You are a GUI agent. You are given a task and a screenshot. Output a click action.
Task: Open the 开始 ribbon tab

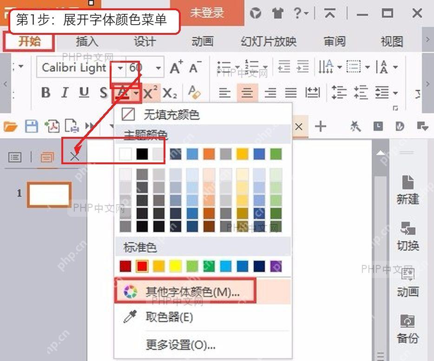tap(29, 41)
